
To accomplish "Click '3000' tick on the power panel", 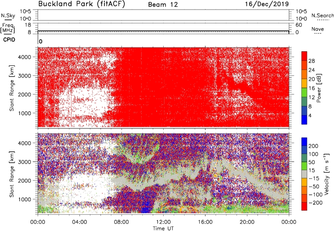I will click(x=25, y=76).
